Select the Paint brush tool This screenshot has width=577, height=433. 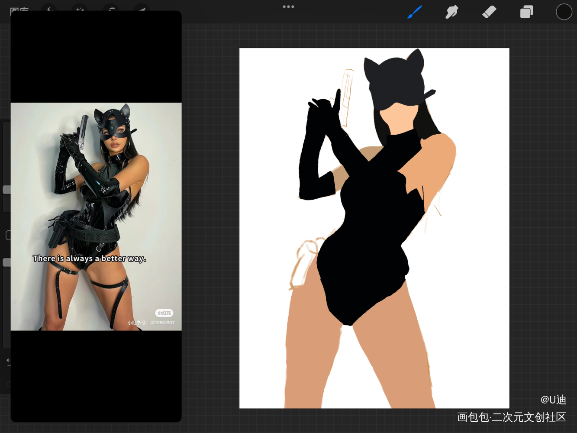tap(415, 12)
